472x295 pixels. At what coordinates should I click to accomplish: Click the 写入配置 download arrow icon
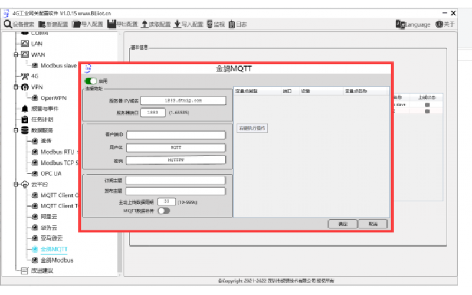point(177,24)
